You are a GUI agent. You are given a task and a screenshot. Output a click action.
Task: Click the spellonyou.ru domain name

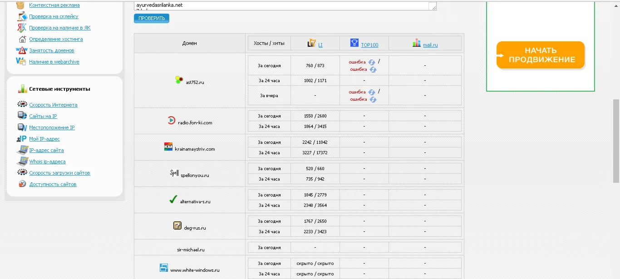coord(195,176)
